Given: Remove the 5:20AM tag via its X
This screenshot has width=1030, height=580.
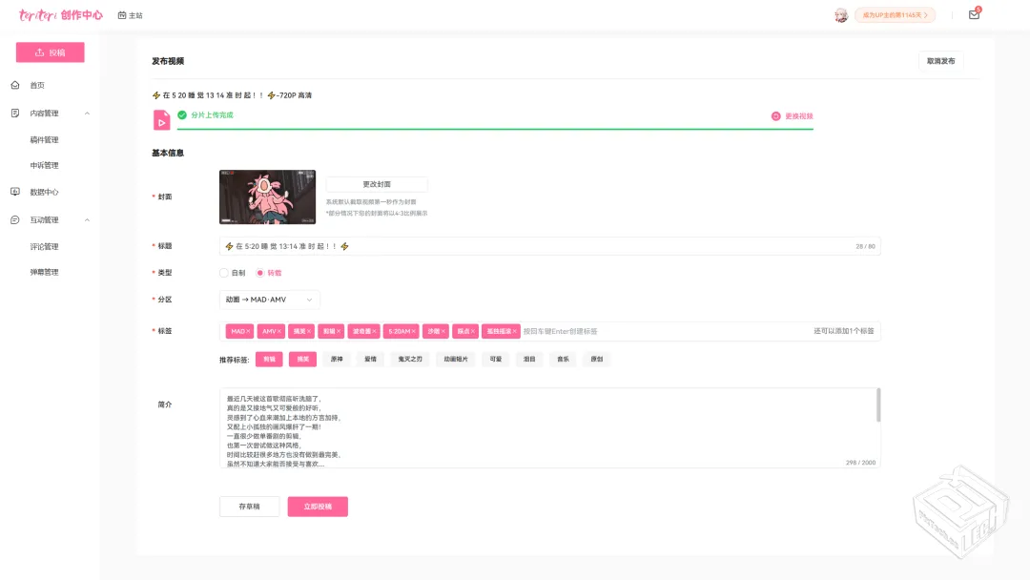Looking at the screenshot, I should (414, 332).
